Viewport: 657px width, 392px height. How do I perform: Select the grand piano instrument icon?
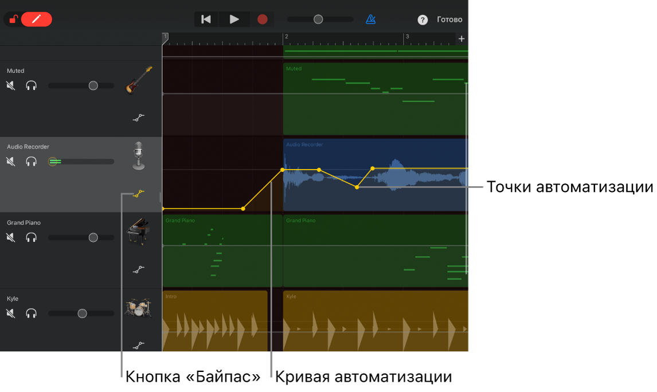coord(138,231)
